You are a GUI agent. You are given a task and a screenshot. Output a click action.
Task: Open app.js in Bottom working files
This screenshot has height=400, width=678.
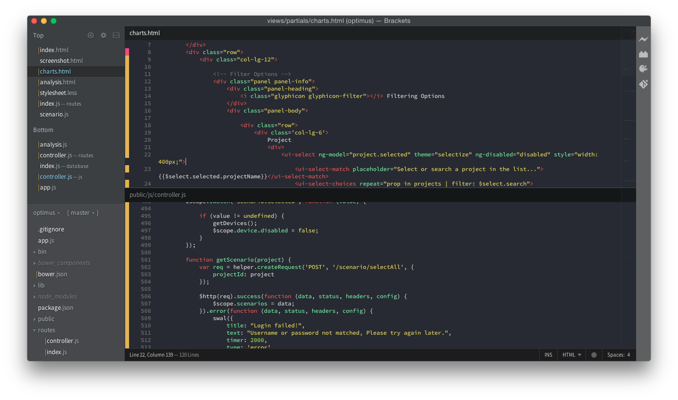click(48, 188)
